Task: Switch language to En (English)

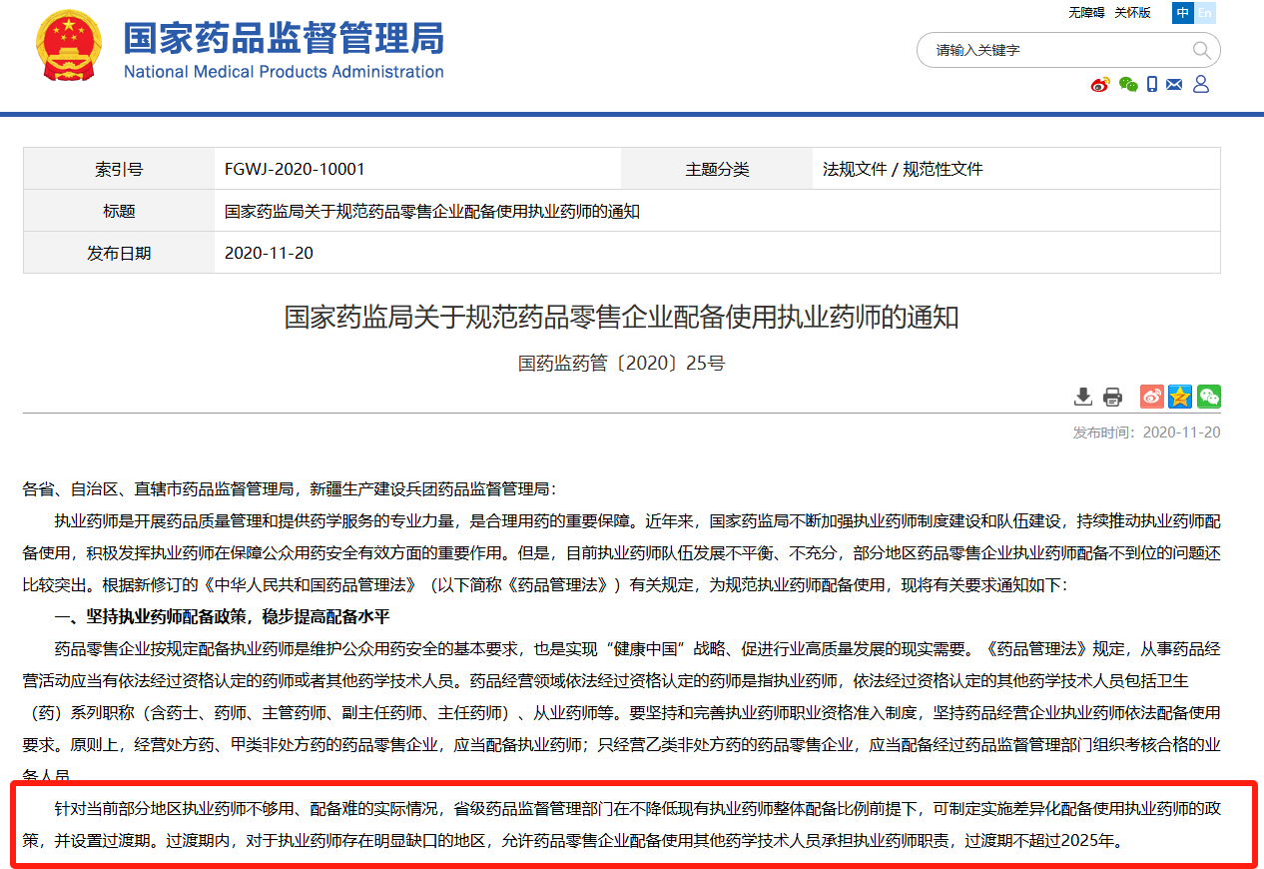Action: (x=1205, y=13)
